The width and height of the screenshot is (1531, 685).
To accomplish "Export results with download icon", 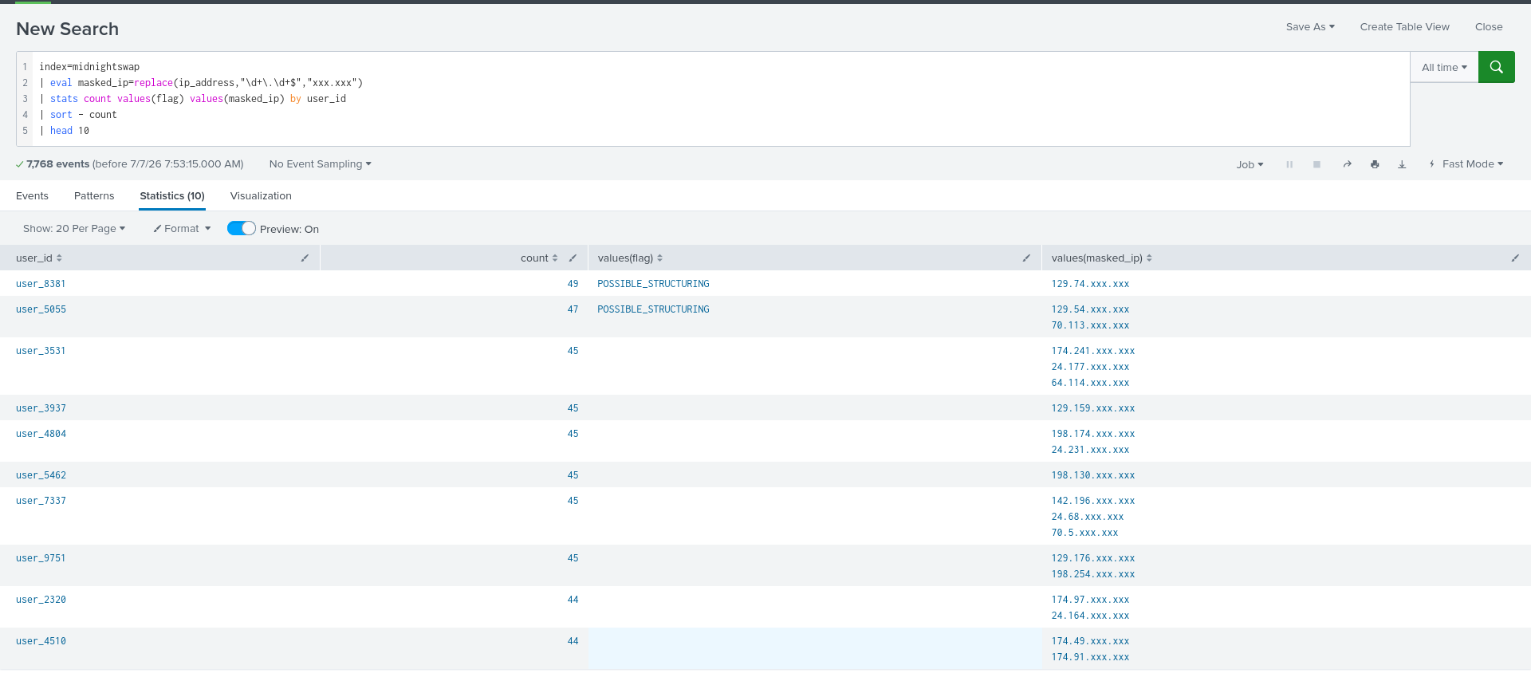I will click(x=1402, y=164).
